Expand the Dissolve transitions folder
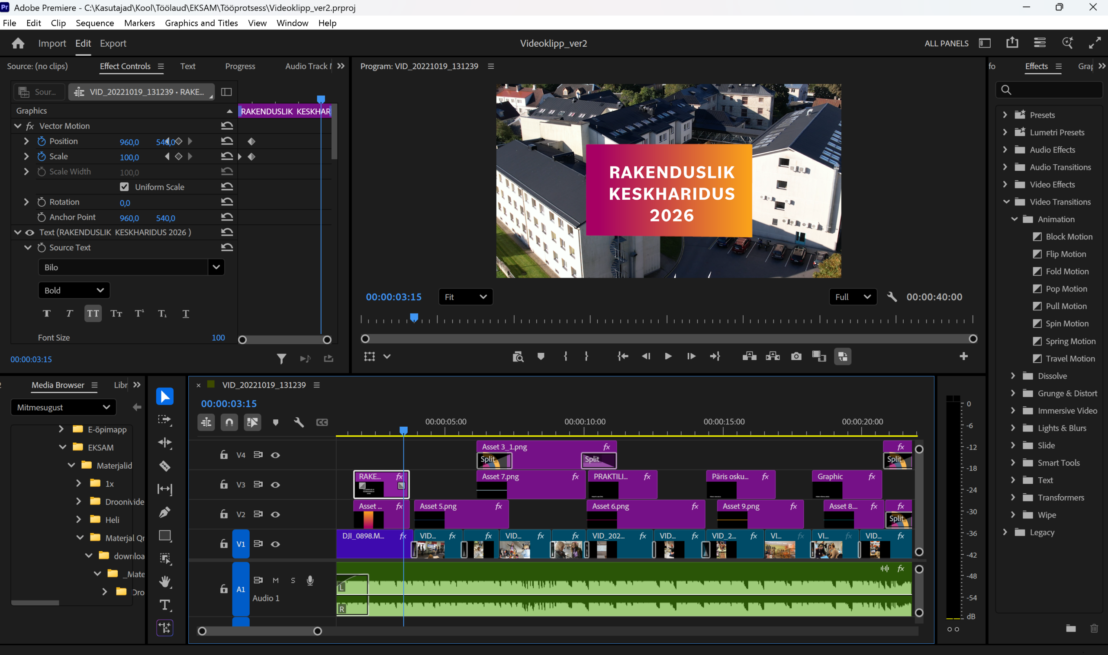 pyautogui.click(x=1013, y=376)
